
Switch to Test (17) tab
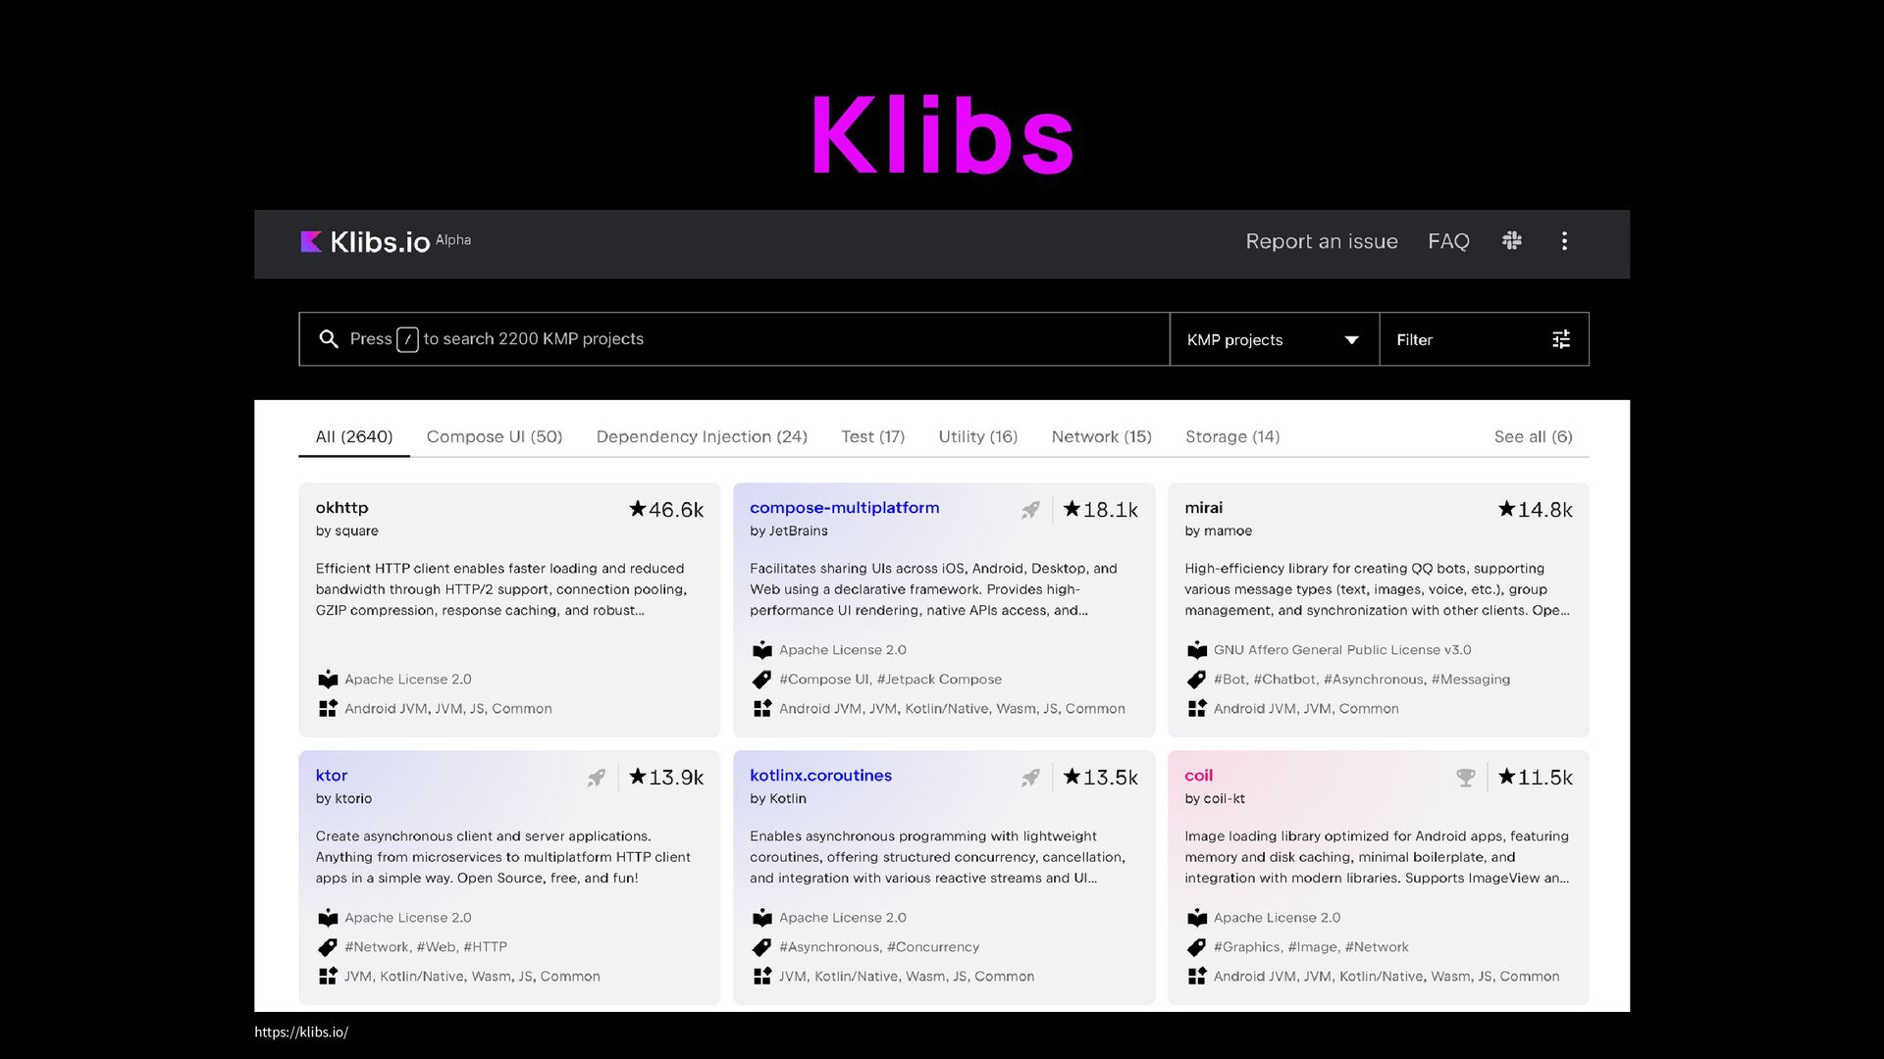pos(872,437)
